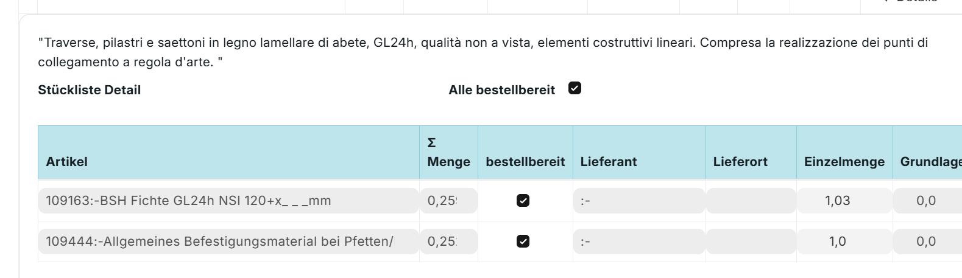Uncheck bestellbereit for Allgemeines Befestigungsmaterial row
This screenshot has width=962, height=278.
[x=523, y=242]
